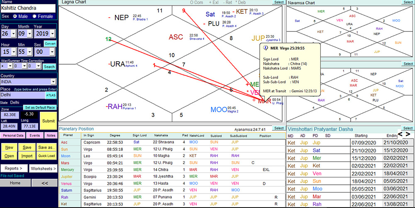Open the Day dropdown

tap(14, 34)
